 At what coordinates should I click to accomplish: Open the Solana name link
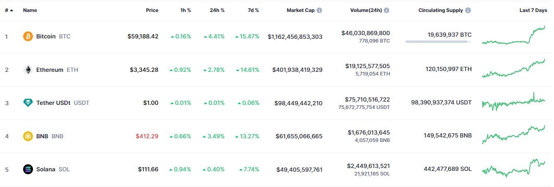[x=45, y=169]
